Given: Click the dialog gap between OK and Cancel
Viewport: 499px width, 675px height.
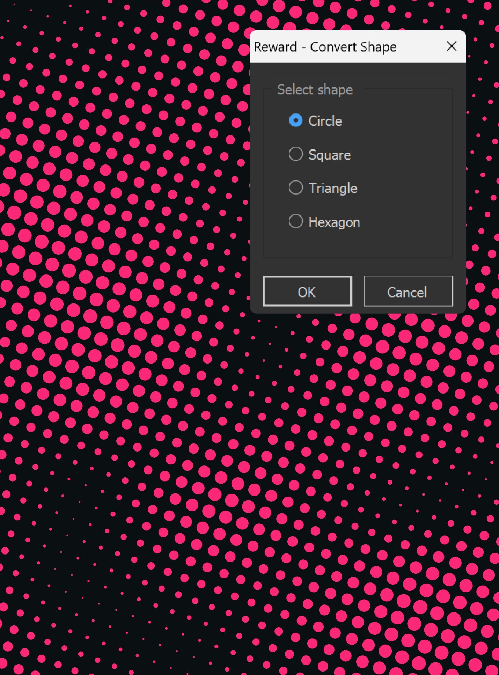Looking at the screenshot, I should [x=358, y=291].
